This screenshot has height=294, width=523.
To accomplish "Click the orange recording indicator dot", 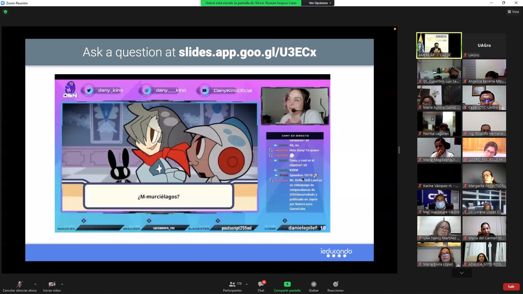I will pos(395,29).
